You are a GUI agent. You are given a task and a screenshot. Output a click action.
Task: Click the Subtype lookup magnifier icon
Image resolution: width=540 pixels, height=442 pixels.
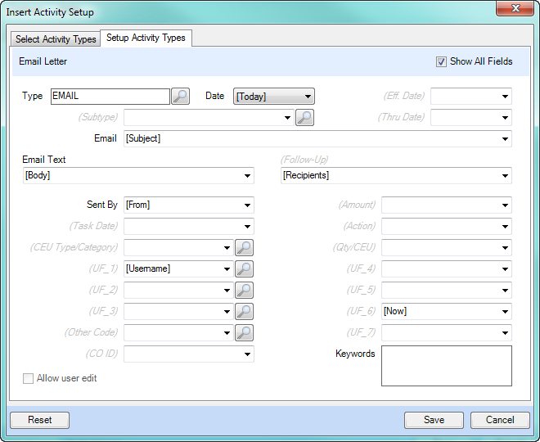click(x=304, y=118)
